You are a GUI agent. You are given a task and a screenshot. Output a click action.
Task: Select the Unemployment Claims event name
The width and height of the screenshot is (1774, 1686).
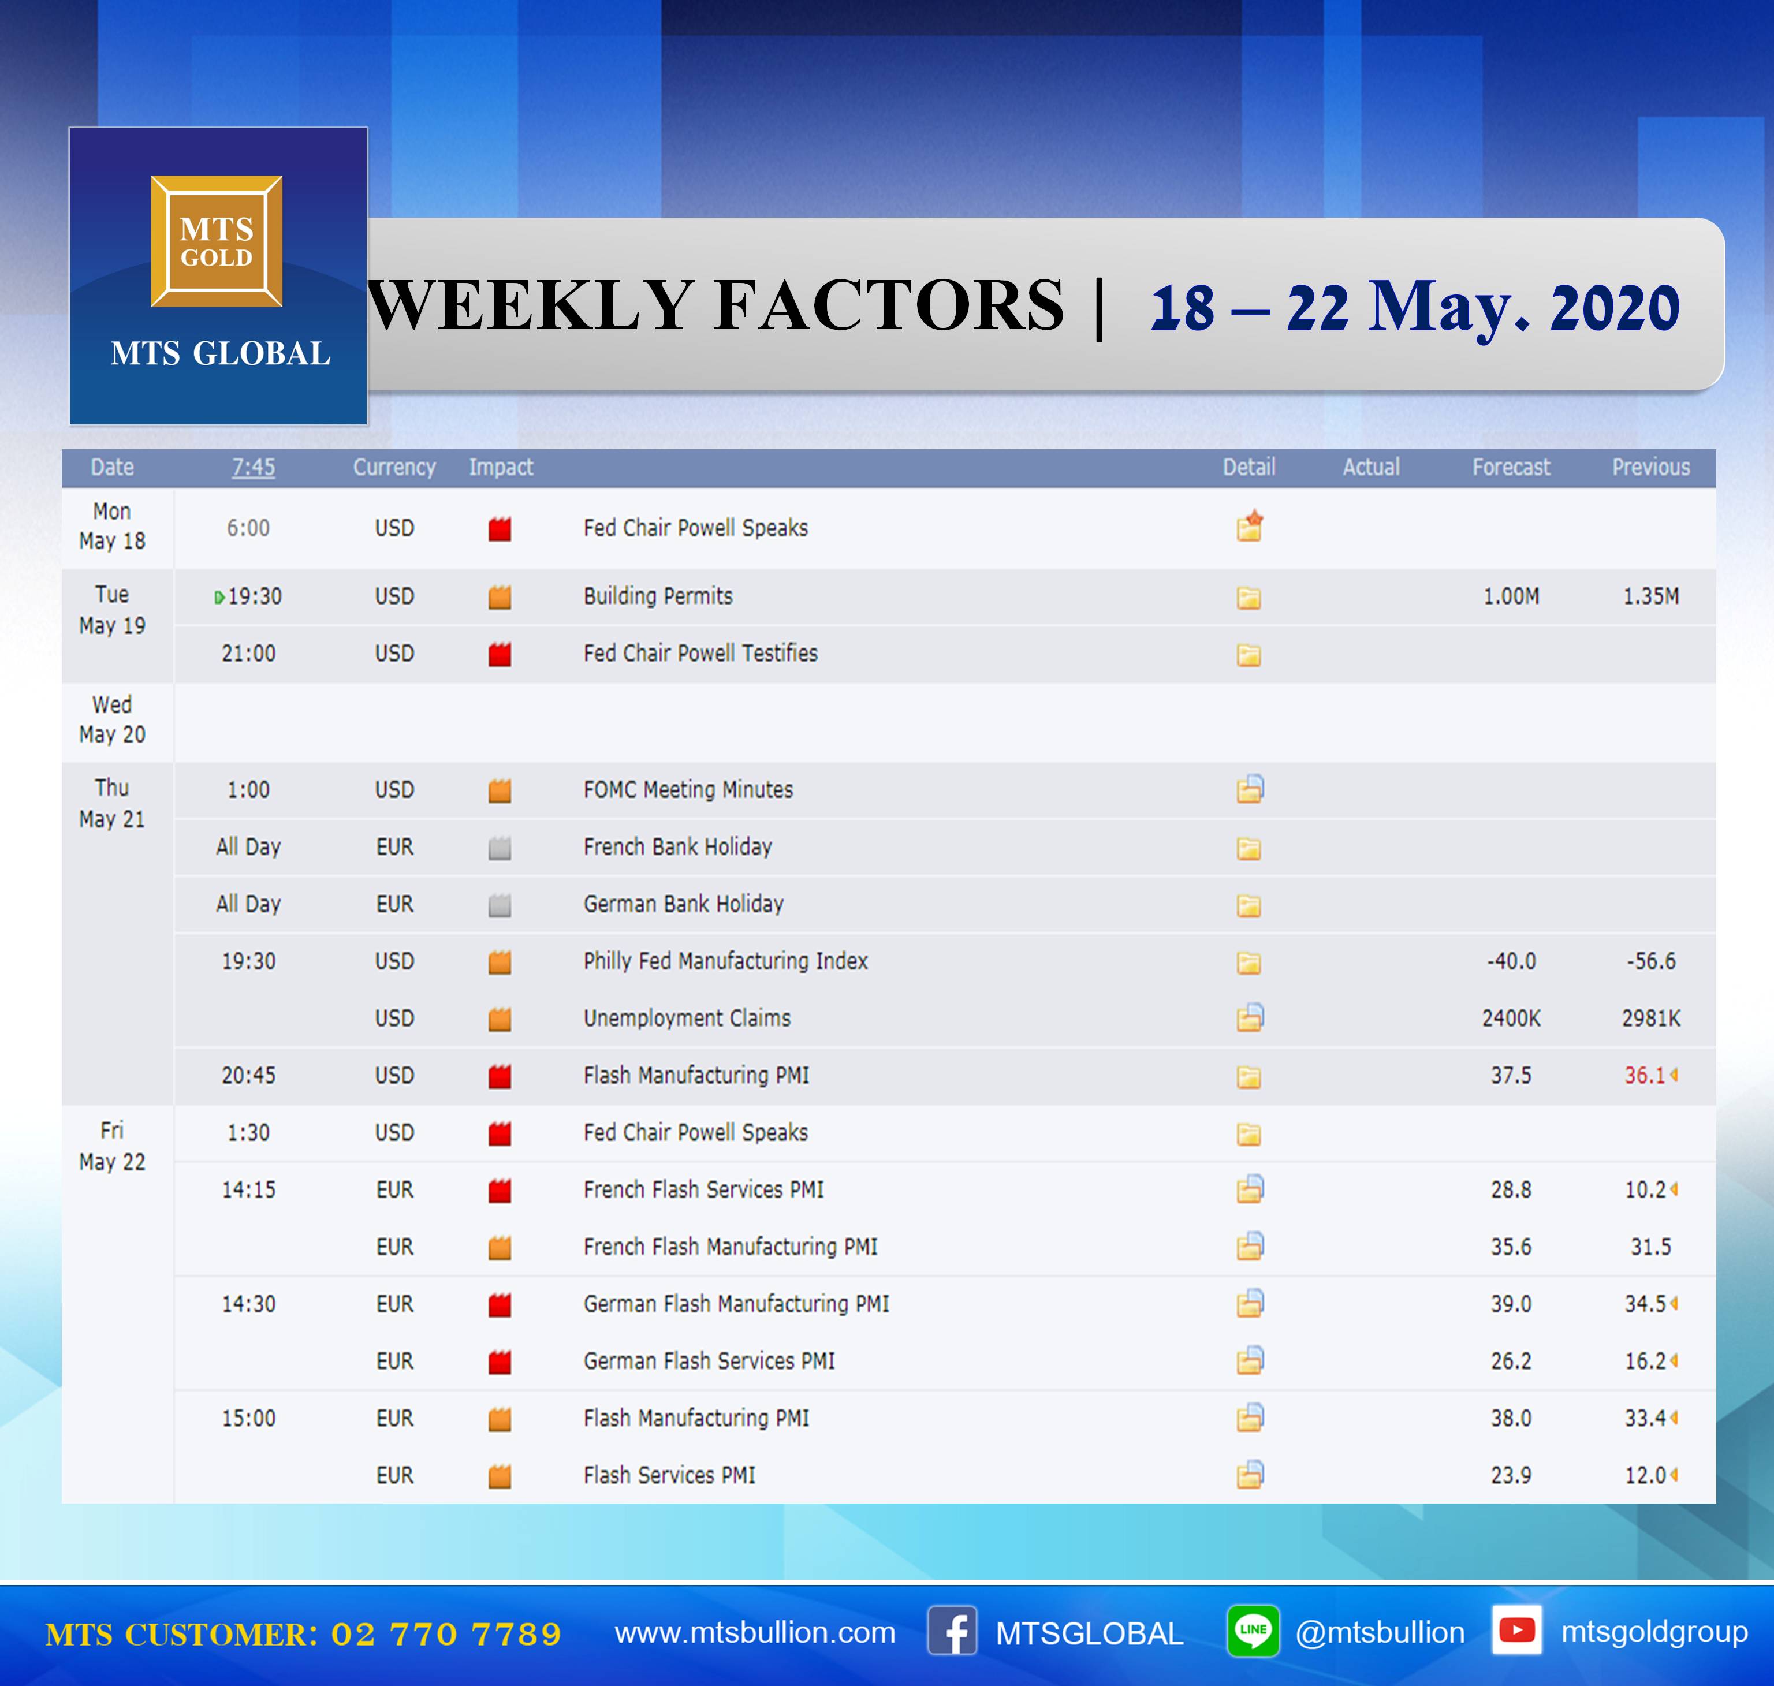[688, 1019]
